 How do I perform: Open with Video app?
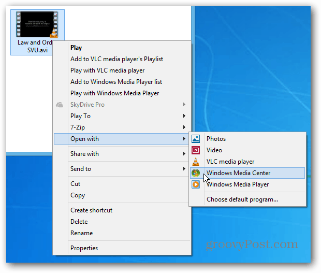(x=247, y=150)
